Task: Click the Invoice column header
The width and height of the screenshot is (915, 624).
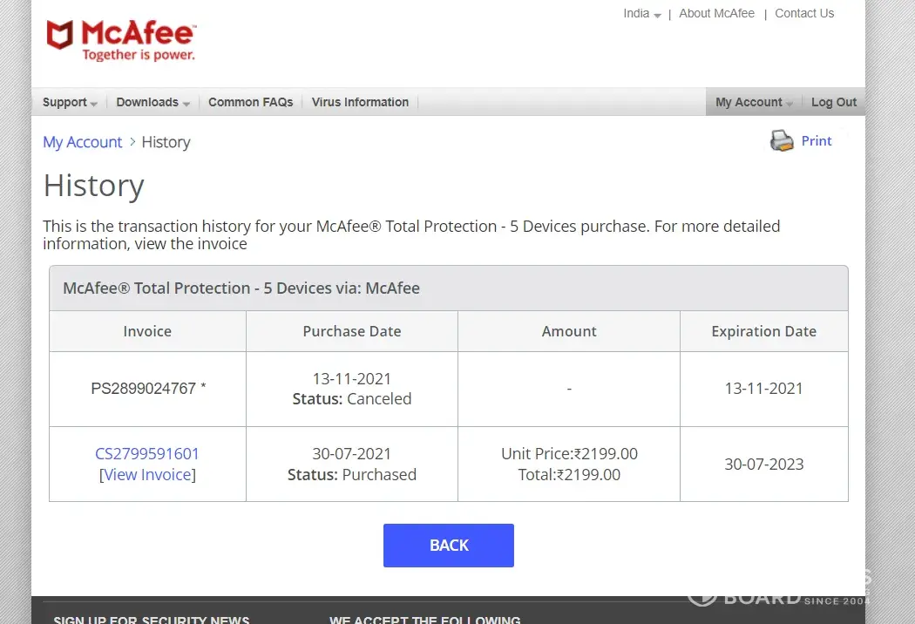Action: 147,331
